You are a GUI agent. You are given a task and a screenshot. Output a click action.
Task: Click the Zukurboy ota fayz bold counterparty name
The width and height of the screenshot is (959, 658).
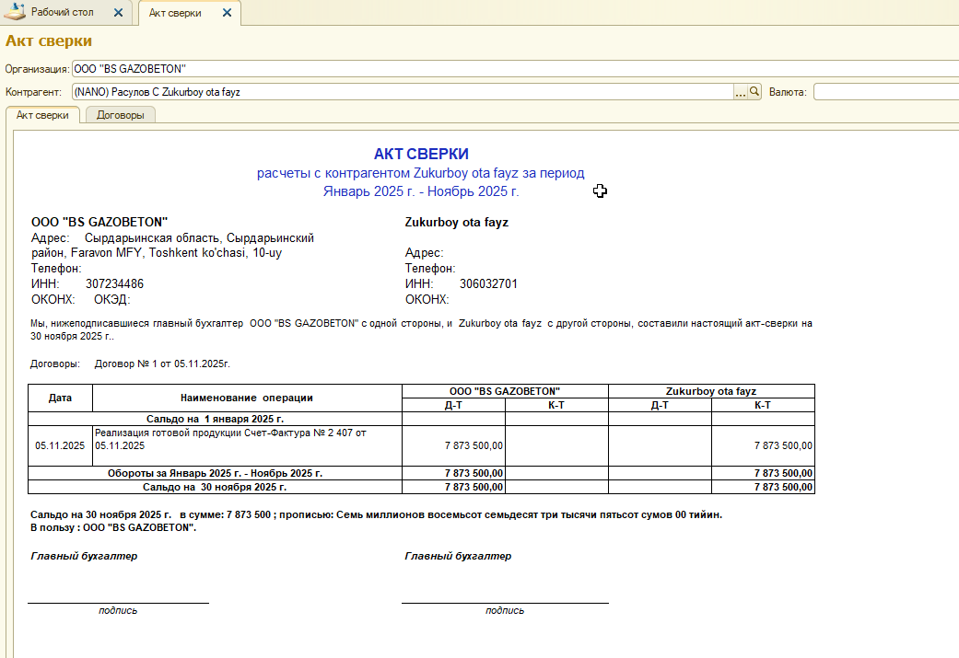tap(456, 222)
